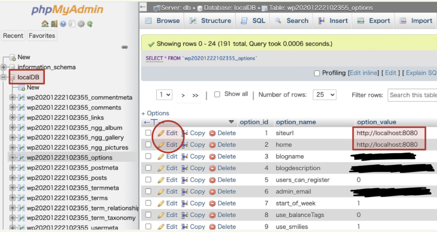Expand the wp20201222102355_ngg_album table node
Screen dimensions: 437x232
click(x=12, y=128)
